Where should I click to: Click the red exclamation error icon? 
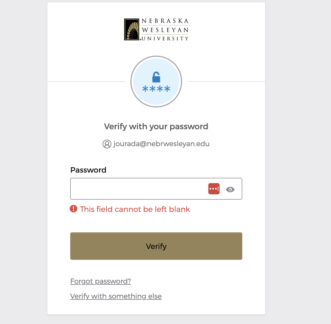pos(73,209)
